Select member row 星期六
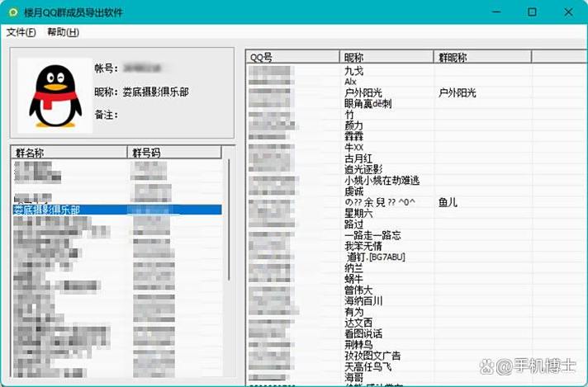Viewport: 588px width, 387px height. [358, 214]
